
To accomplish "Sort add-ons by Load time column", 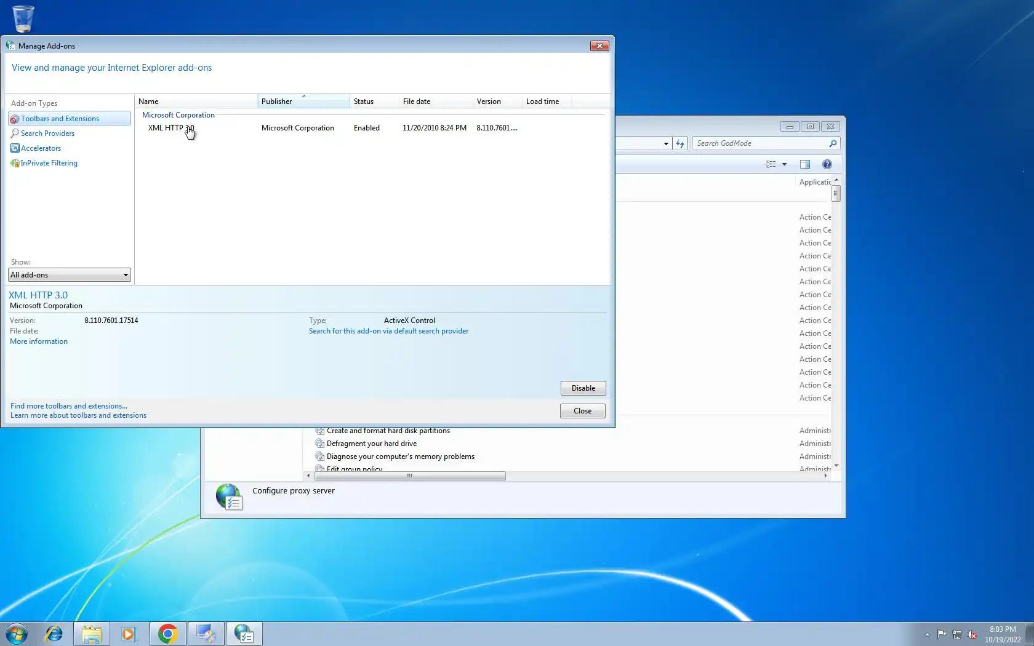I will click(x=547, y=102).
